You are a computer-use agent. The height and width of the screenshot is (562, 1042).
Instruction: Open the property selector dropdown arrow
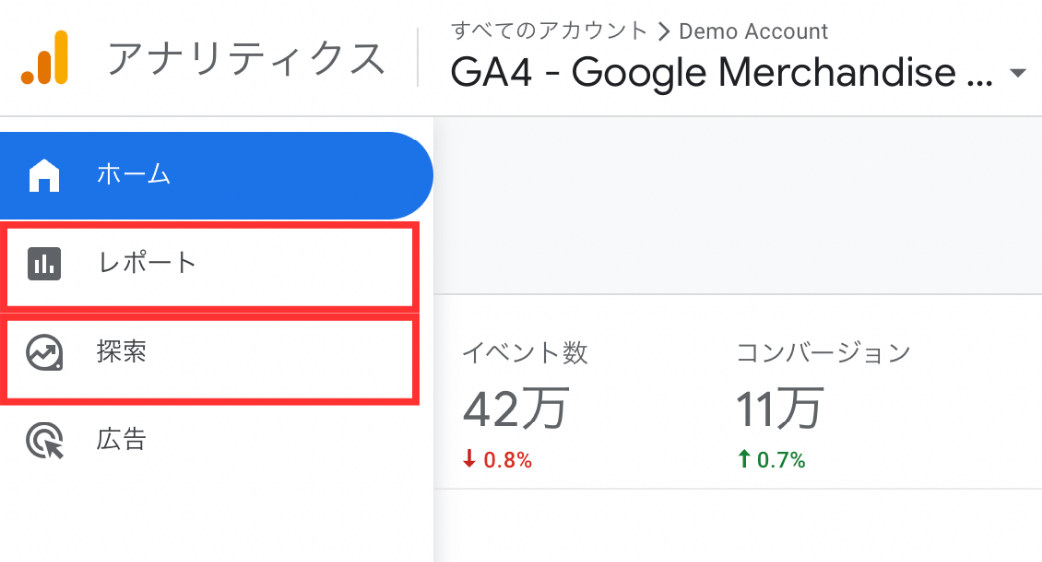tap(1017, 73)
